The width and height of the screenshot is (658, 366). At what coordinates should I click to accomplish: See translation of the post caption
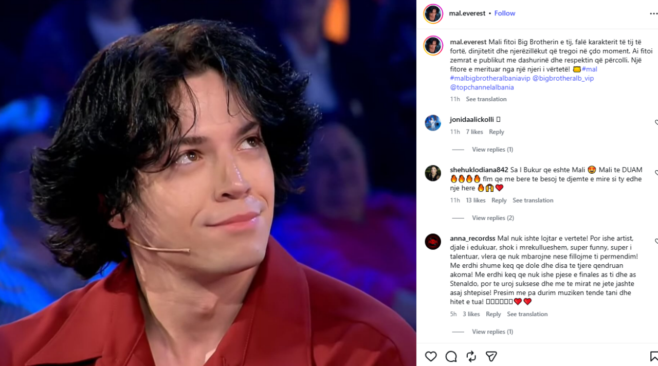[486, 99]
